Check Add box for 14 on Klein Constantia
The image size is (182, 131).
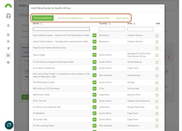click(157, 68)
